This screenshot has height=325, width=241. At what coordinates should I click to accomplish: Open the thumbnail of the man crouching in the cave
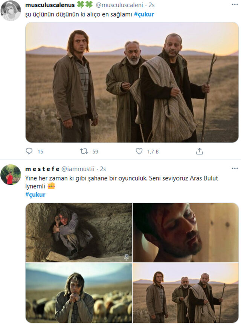click(79, 232)
